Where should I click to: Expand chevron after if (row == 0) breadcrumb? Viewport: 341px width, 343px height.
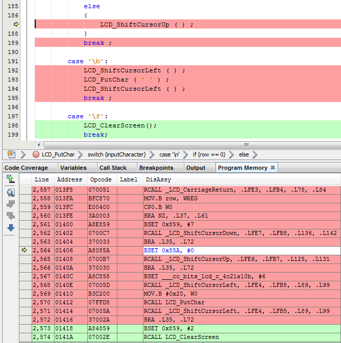[x=231, y=154]
